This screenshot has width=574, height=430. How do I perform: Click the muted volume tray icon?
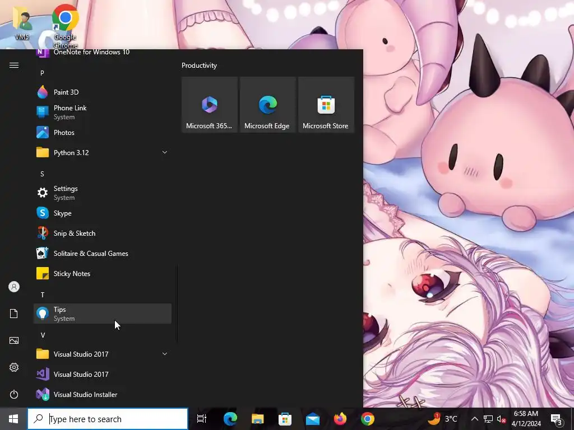pos(501,419)
